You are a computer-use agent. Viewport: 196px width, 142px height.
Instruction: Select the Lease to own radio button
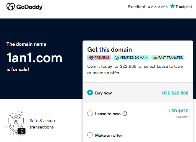90,113
